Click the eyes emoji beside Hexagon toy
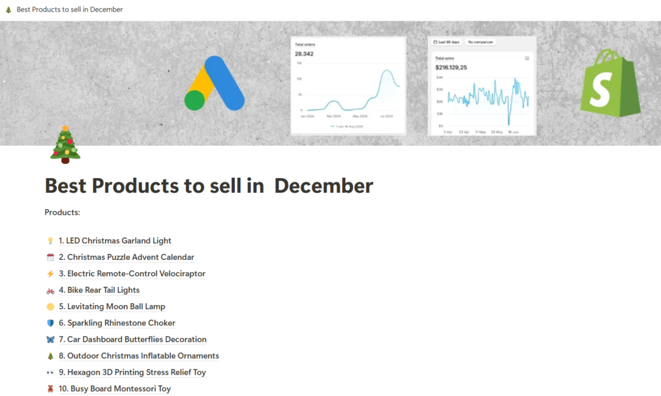 pos(50,372)
